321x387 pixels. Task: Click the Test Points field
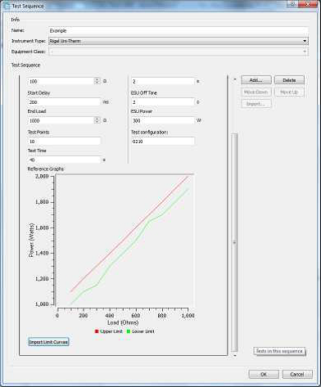65,142
